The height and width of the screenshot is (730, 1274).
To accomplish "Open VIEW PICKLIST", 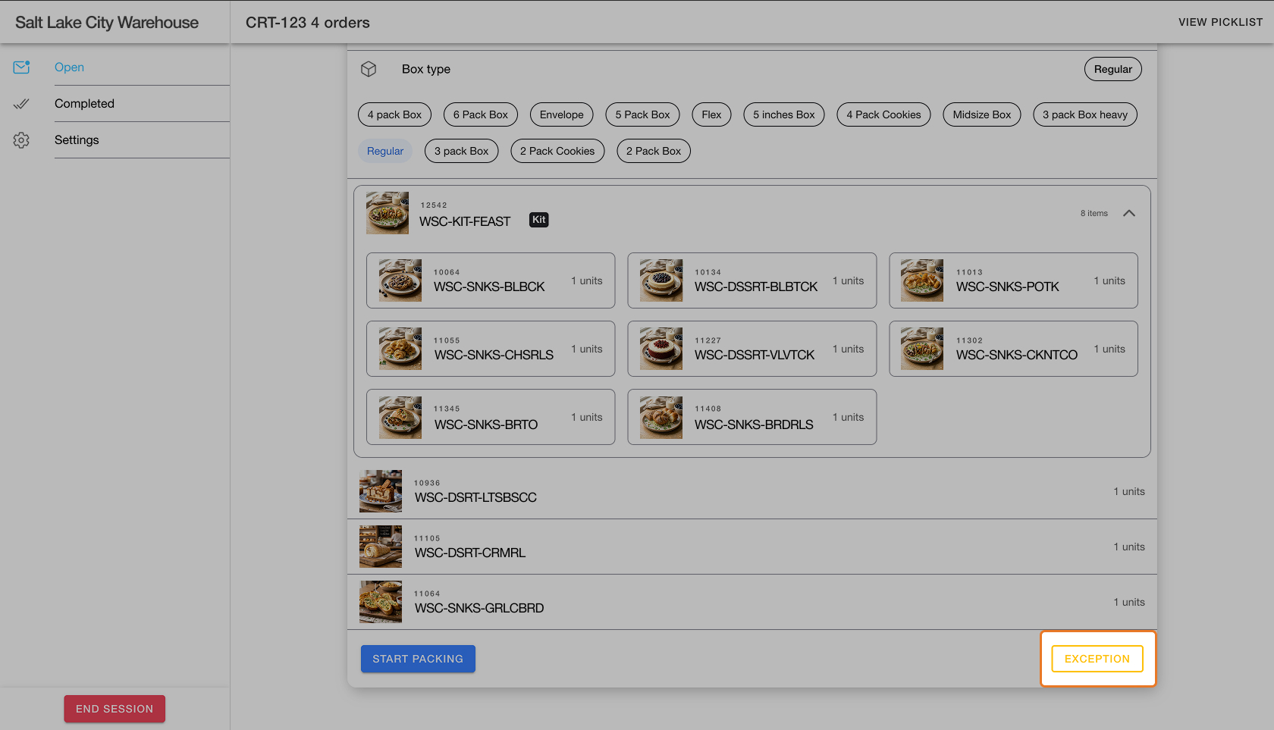I will tap(1221, 22).
